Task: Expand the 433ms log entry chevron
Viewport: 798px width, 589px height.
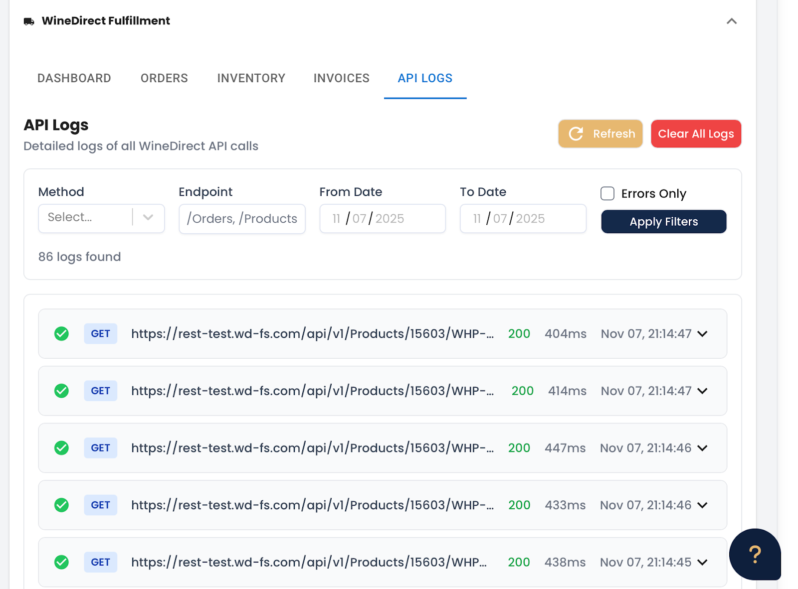Action: tap(702, 505)
